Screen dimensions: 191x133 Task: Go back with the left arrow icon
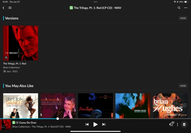tap(3, 8)
